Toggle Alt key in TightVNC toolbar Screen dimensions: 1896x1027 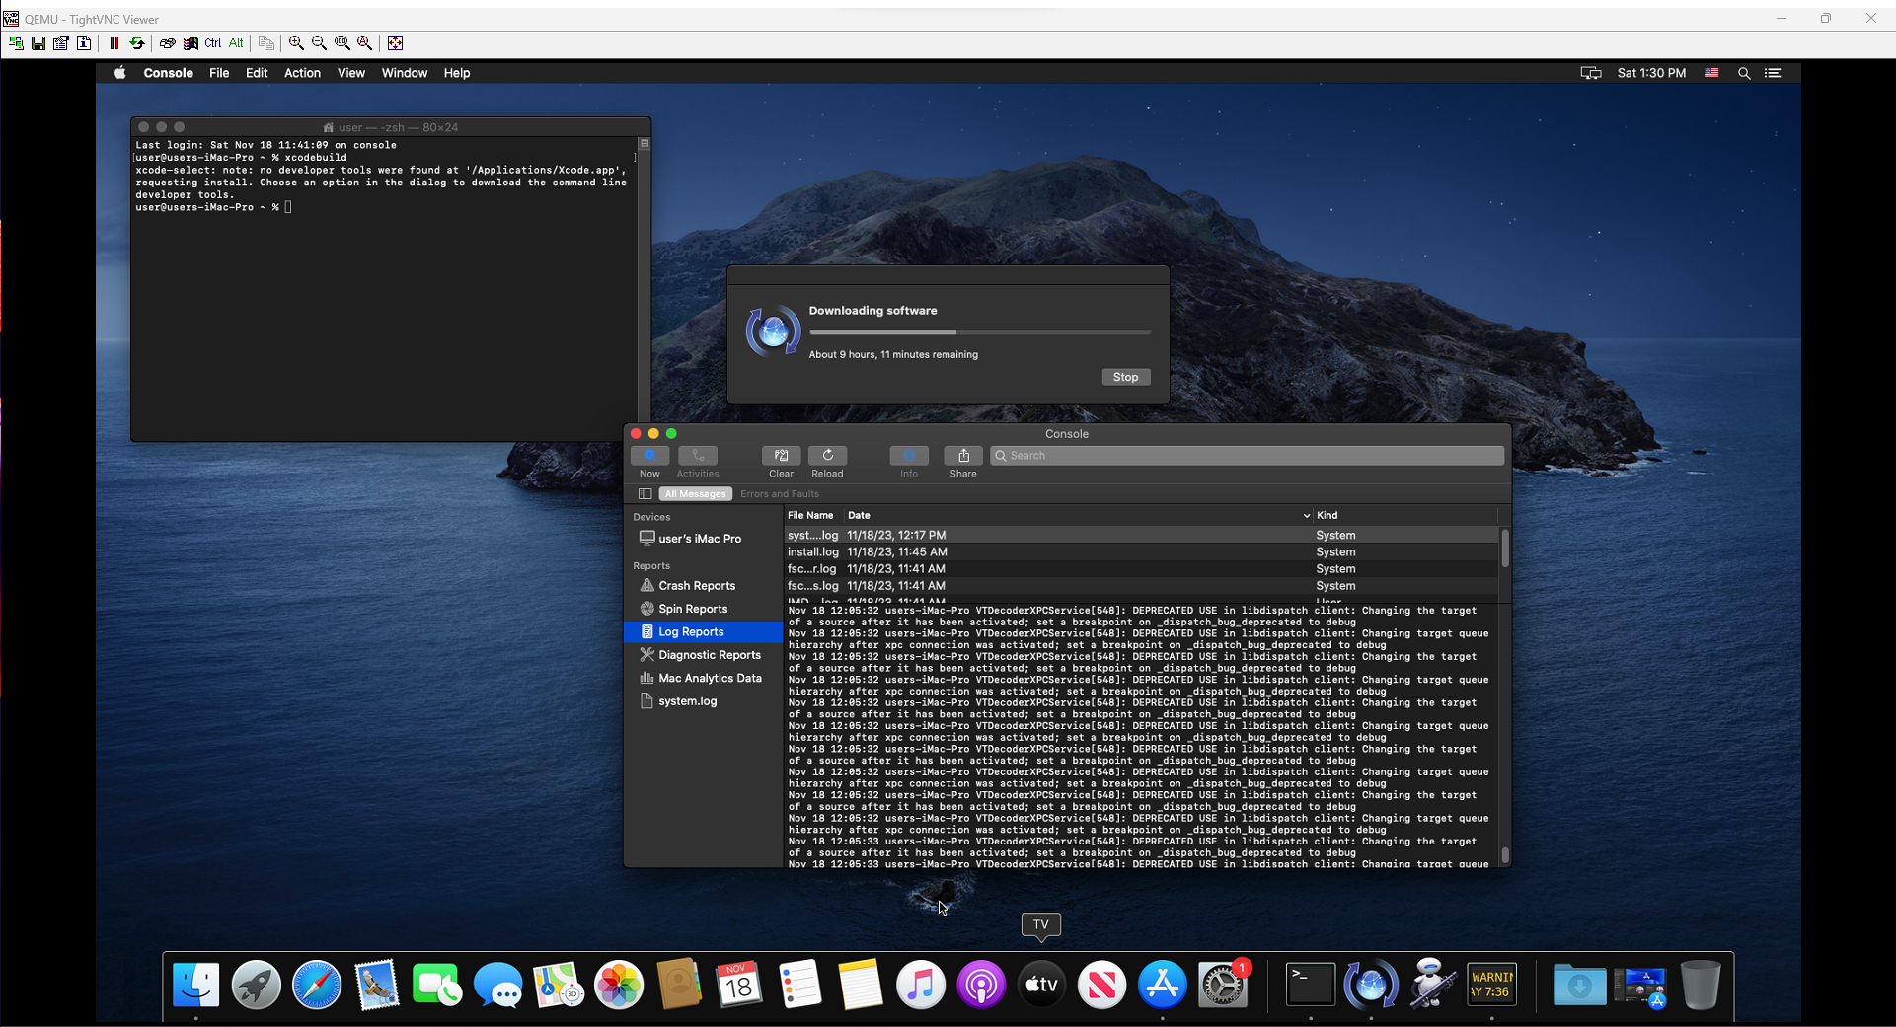coord(236,43)
